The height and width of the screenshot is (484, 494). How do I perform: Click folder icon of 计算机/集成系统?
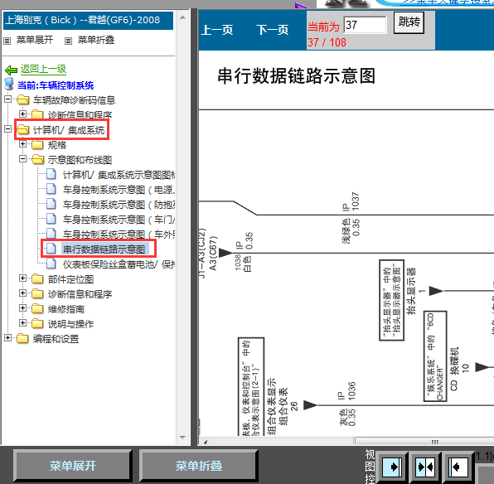22,129
